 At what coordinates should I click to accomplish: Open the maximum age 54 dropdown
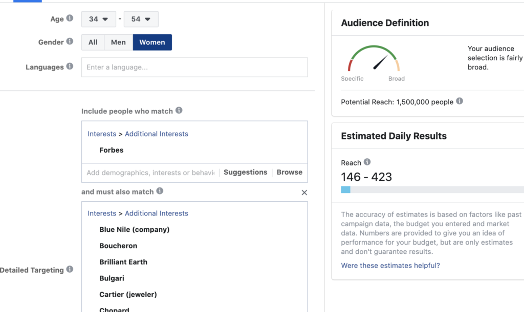pyautogui.click(x=141, y=19)
